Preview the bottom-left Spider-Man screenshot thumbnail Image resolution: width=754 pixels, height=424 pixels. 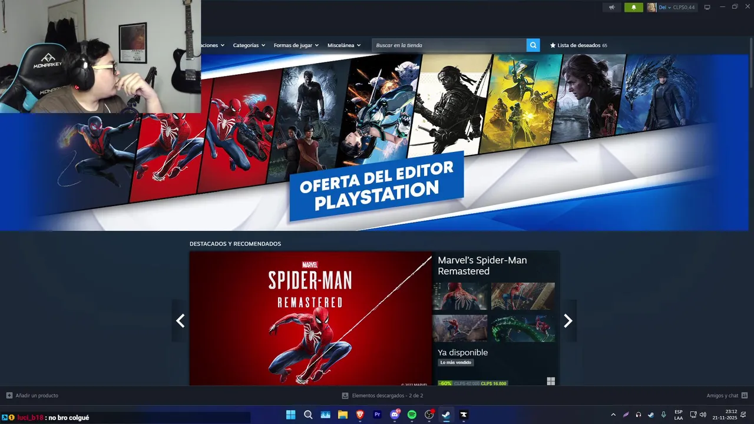460,328
